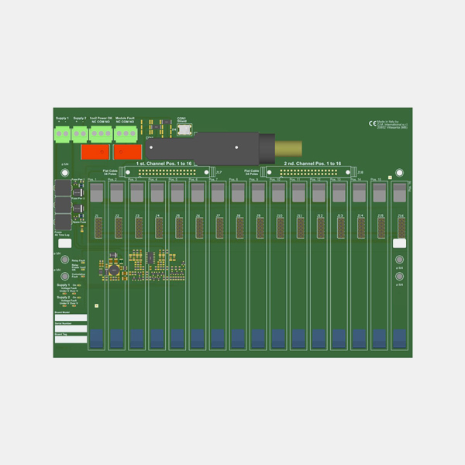
Task: Click the Board Model white label field
Action: click(70, 317)
